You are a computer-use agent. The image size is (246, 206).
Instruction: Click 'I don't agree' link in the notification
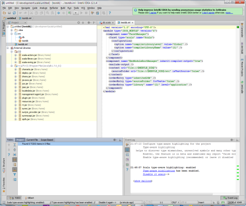tap(208, 13)
